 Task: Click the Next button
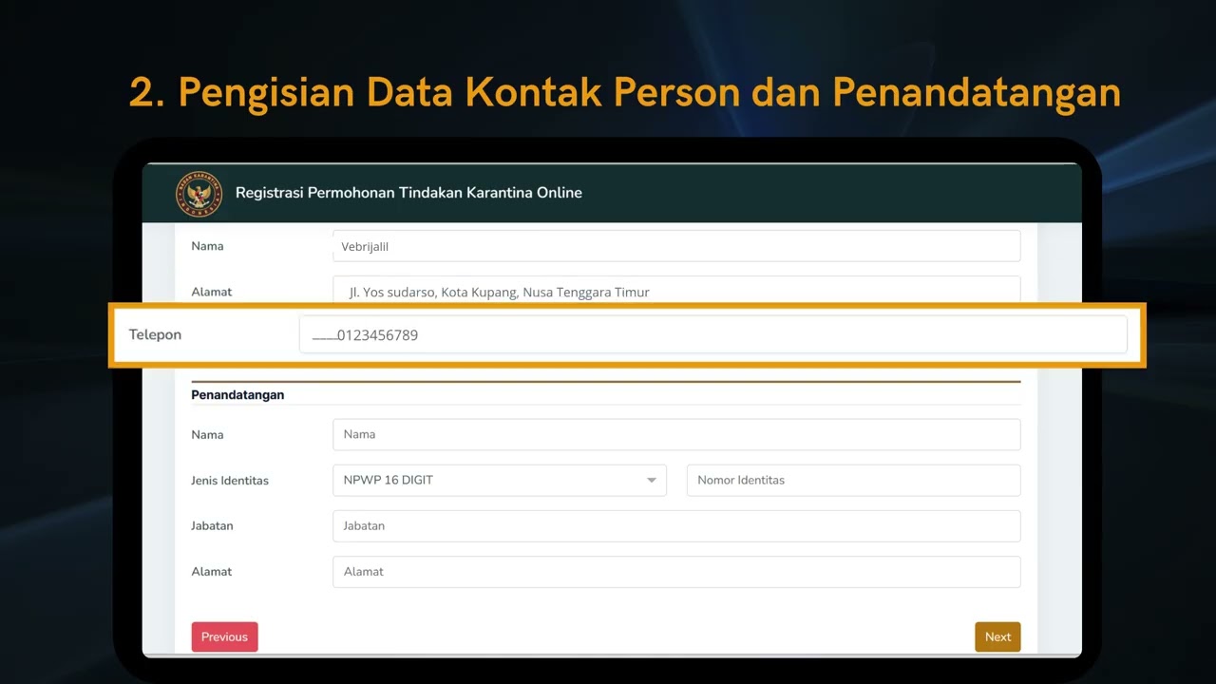coord(997,636)
